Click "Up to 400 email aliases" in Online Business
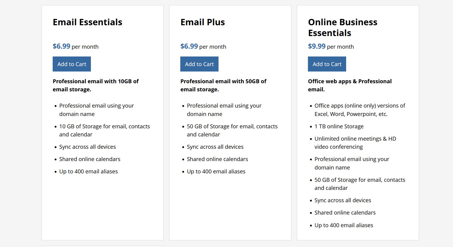Image resolution: width=453 pixels, height=247 pixels. pos(344,225)
